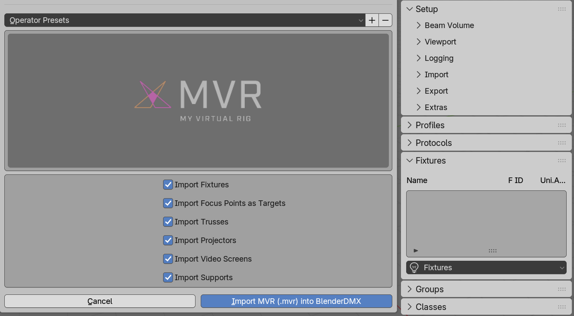Click the list filter expand triangle in fixtures list

point(416,250)
